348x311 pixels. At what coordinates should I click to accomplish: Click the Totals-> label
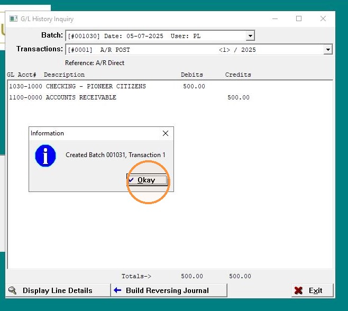click(136, 276)
